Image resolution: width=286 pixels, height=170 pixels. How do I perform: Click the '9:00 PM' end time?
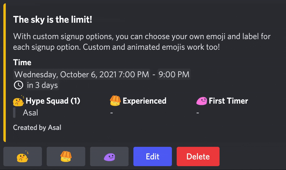pos(174,74)
